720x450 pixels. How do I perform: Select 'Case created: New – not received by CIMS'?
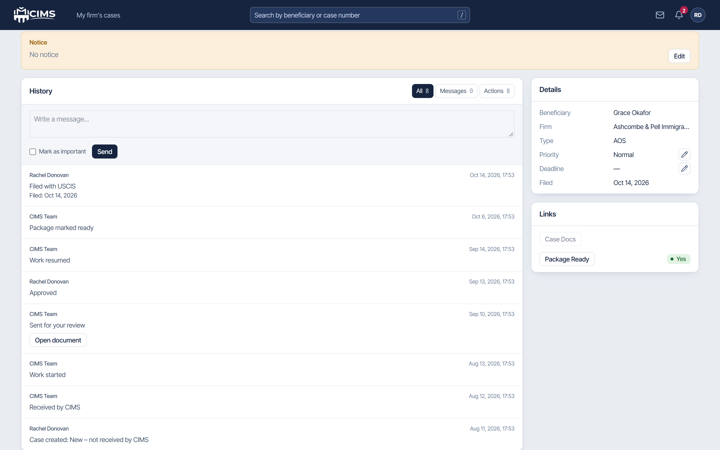89,440
